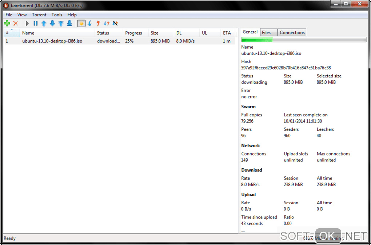The height and width of the screenshot is (245, 371).
Task: Switch to the General tab
Action: tap(250, 32)
